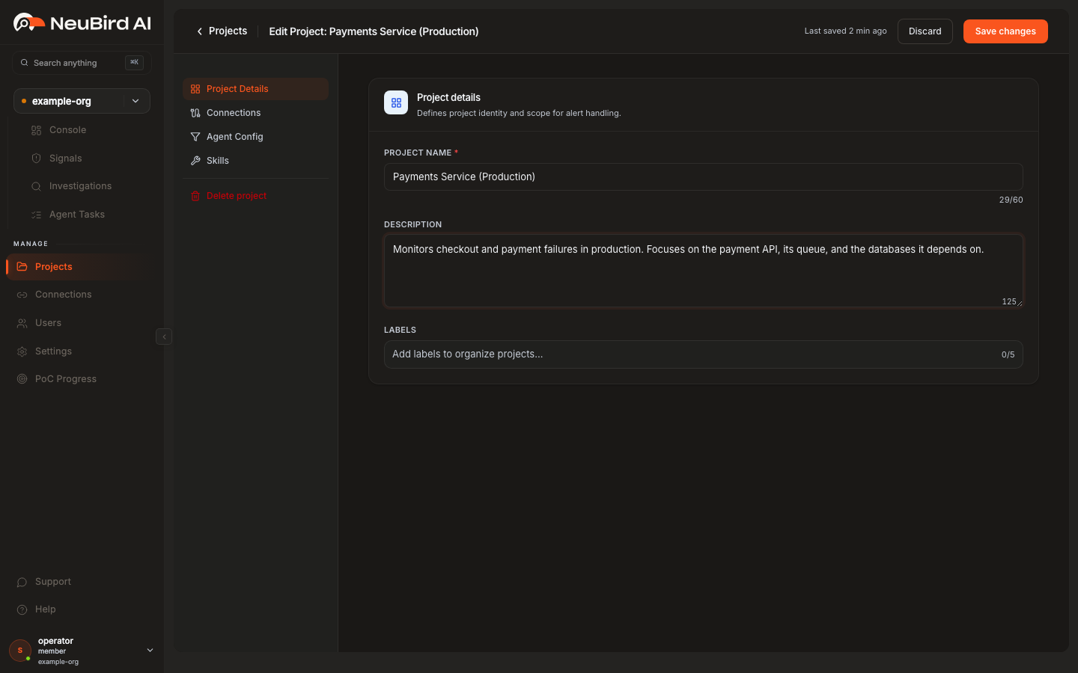Viewport: 1078px width, 673px height.
Task: Open the Investigations search icon
Action: 36,186
